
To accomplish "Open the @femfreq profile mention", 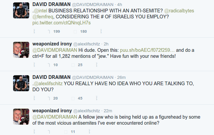I will tap(43, 17).
